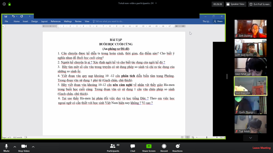Click the green Share Screen button
The image size is (273, 153).
coord(149,148)
